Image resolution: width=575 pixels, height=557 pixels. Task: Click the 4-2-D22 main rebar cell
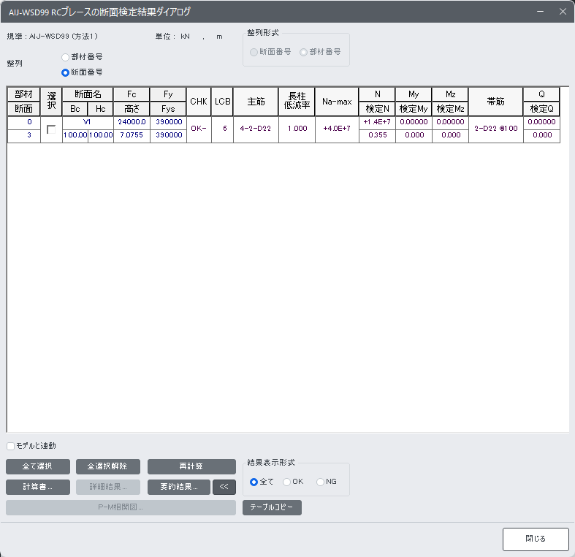coord(256,129)
